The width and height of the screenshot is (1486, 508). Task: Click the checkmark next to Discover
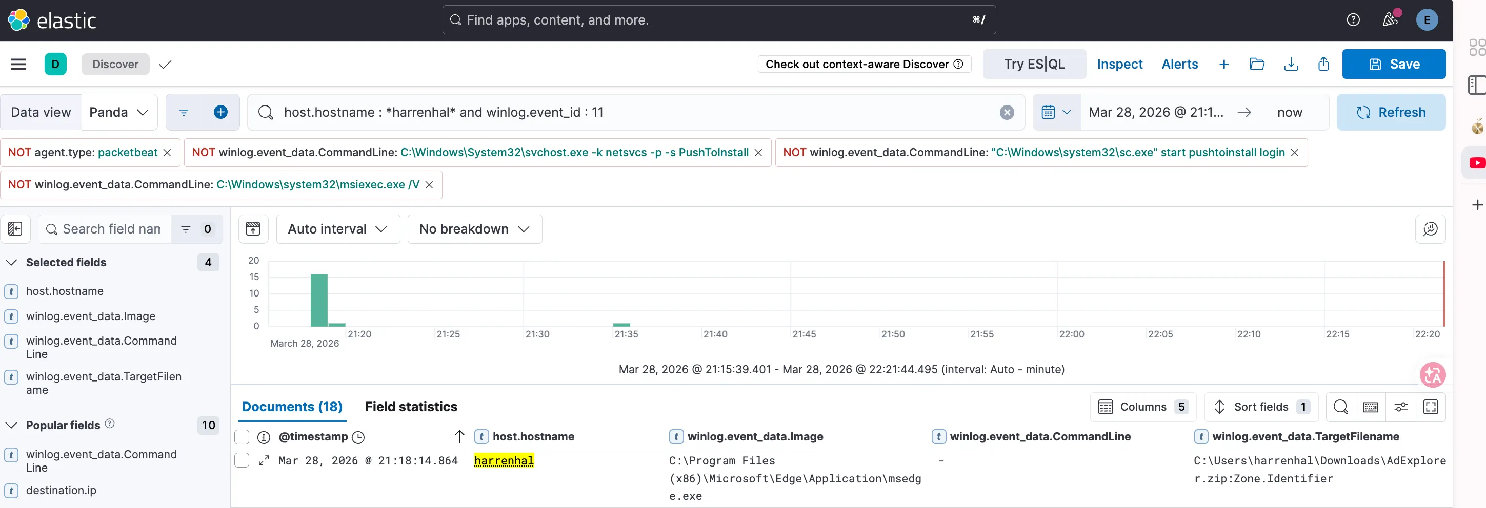click(165, 65)
